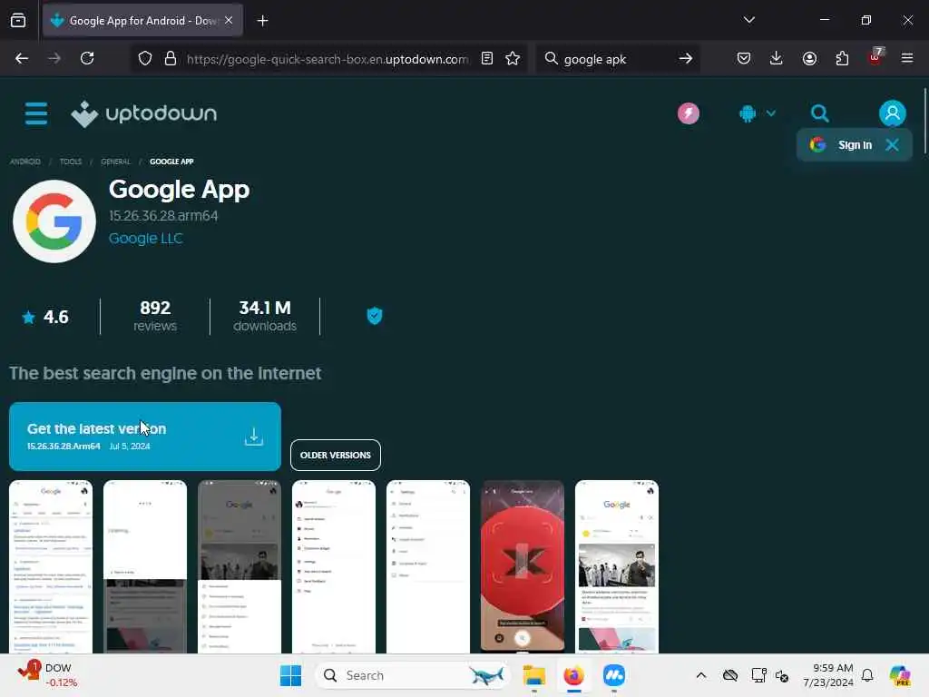Image resolution: width=929 pixels, height=697 pixels.
Task: Open the notifications bell
Action: (867, 675)
